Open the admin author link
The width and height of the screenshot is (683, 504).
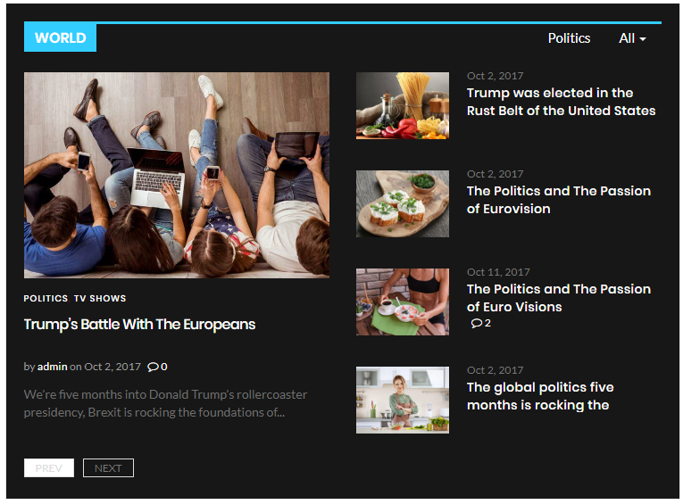[53, 367]
